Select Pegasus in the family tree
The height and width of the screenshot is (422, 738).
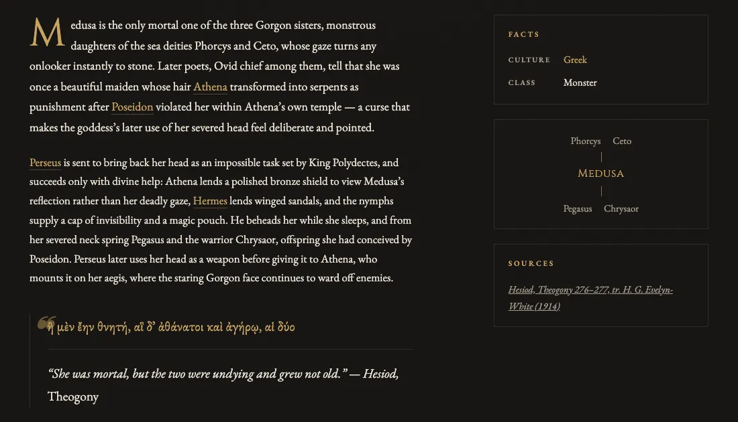(578, 208)
